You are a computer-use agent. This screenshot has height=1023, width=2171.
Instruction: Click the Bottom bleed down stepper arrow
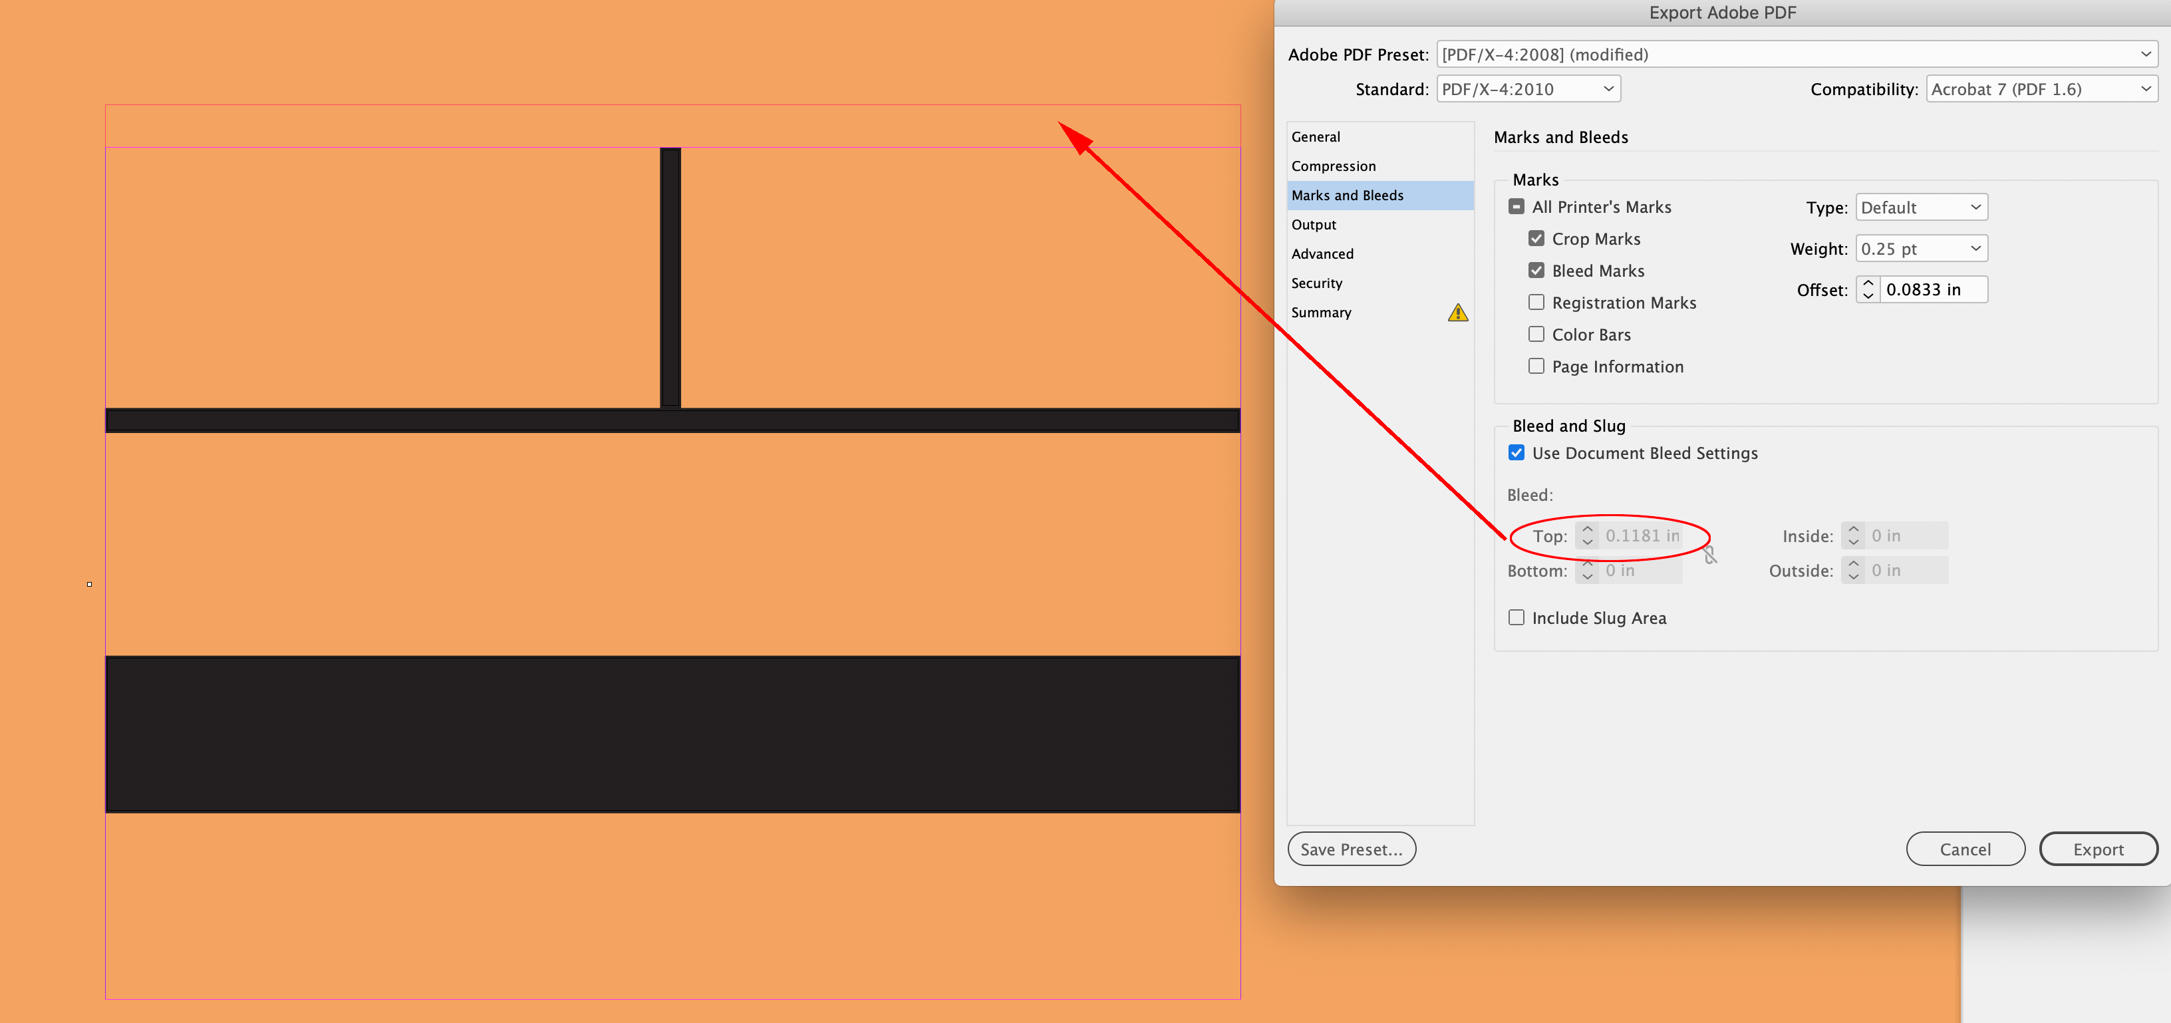point(1588,577)
